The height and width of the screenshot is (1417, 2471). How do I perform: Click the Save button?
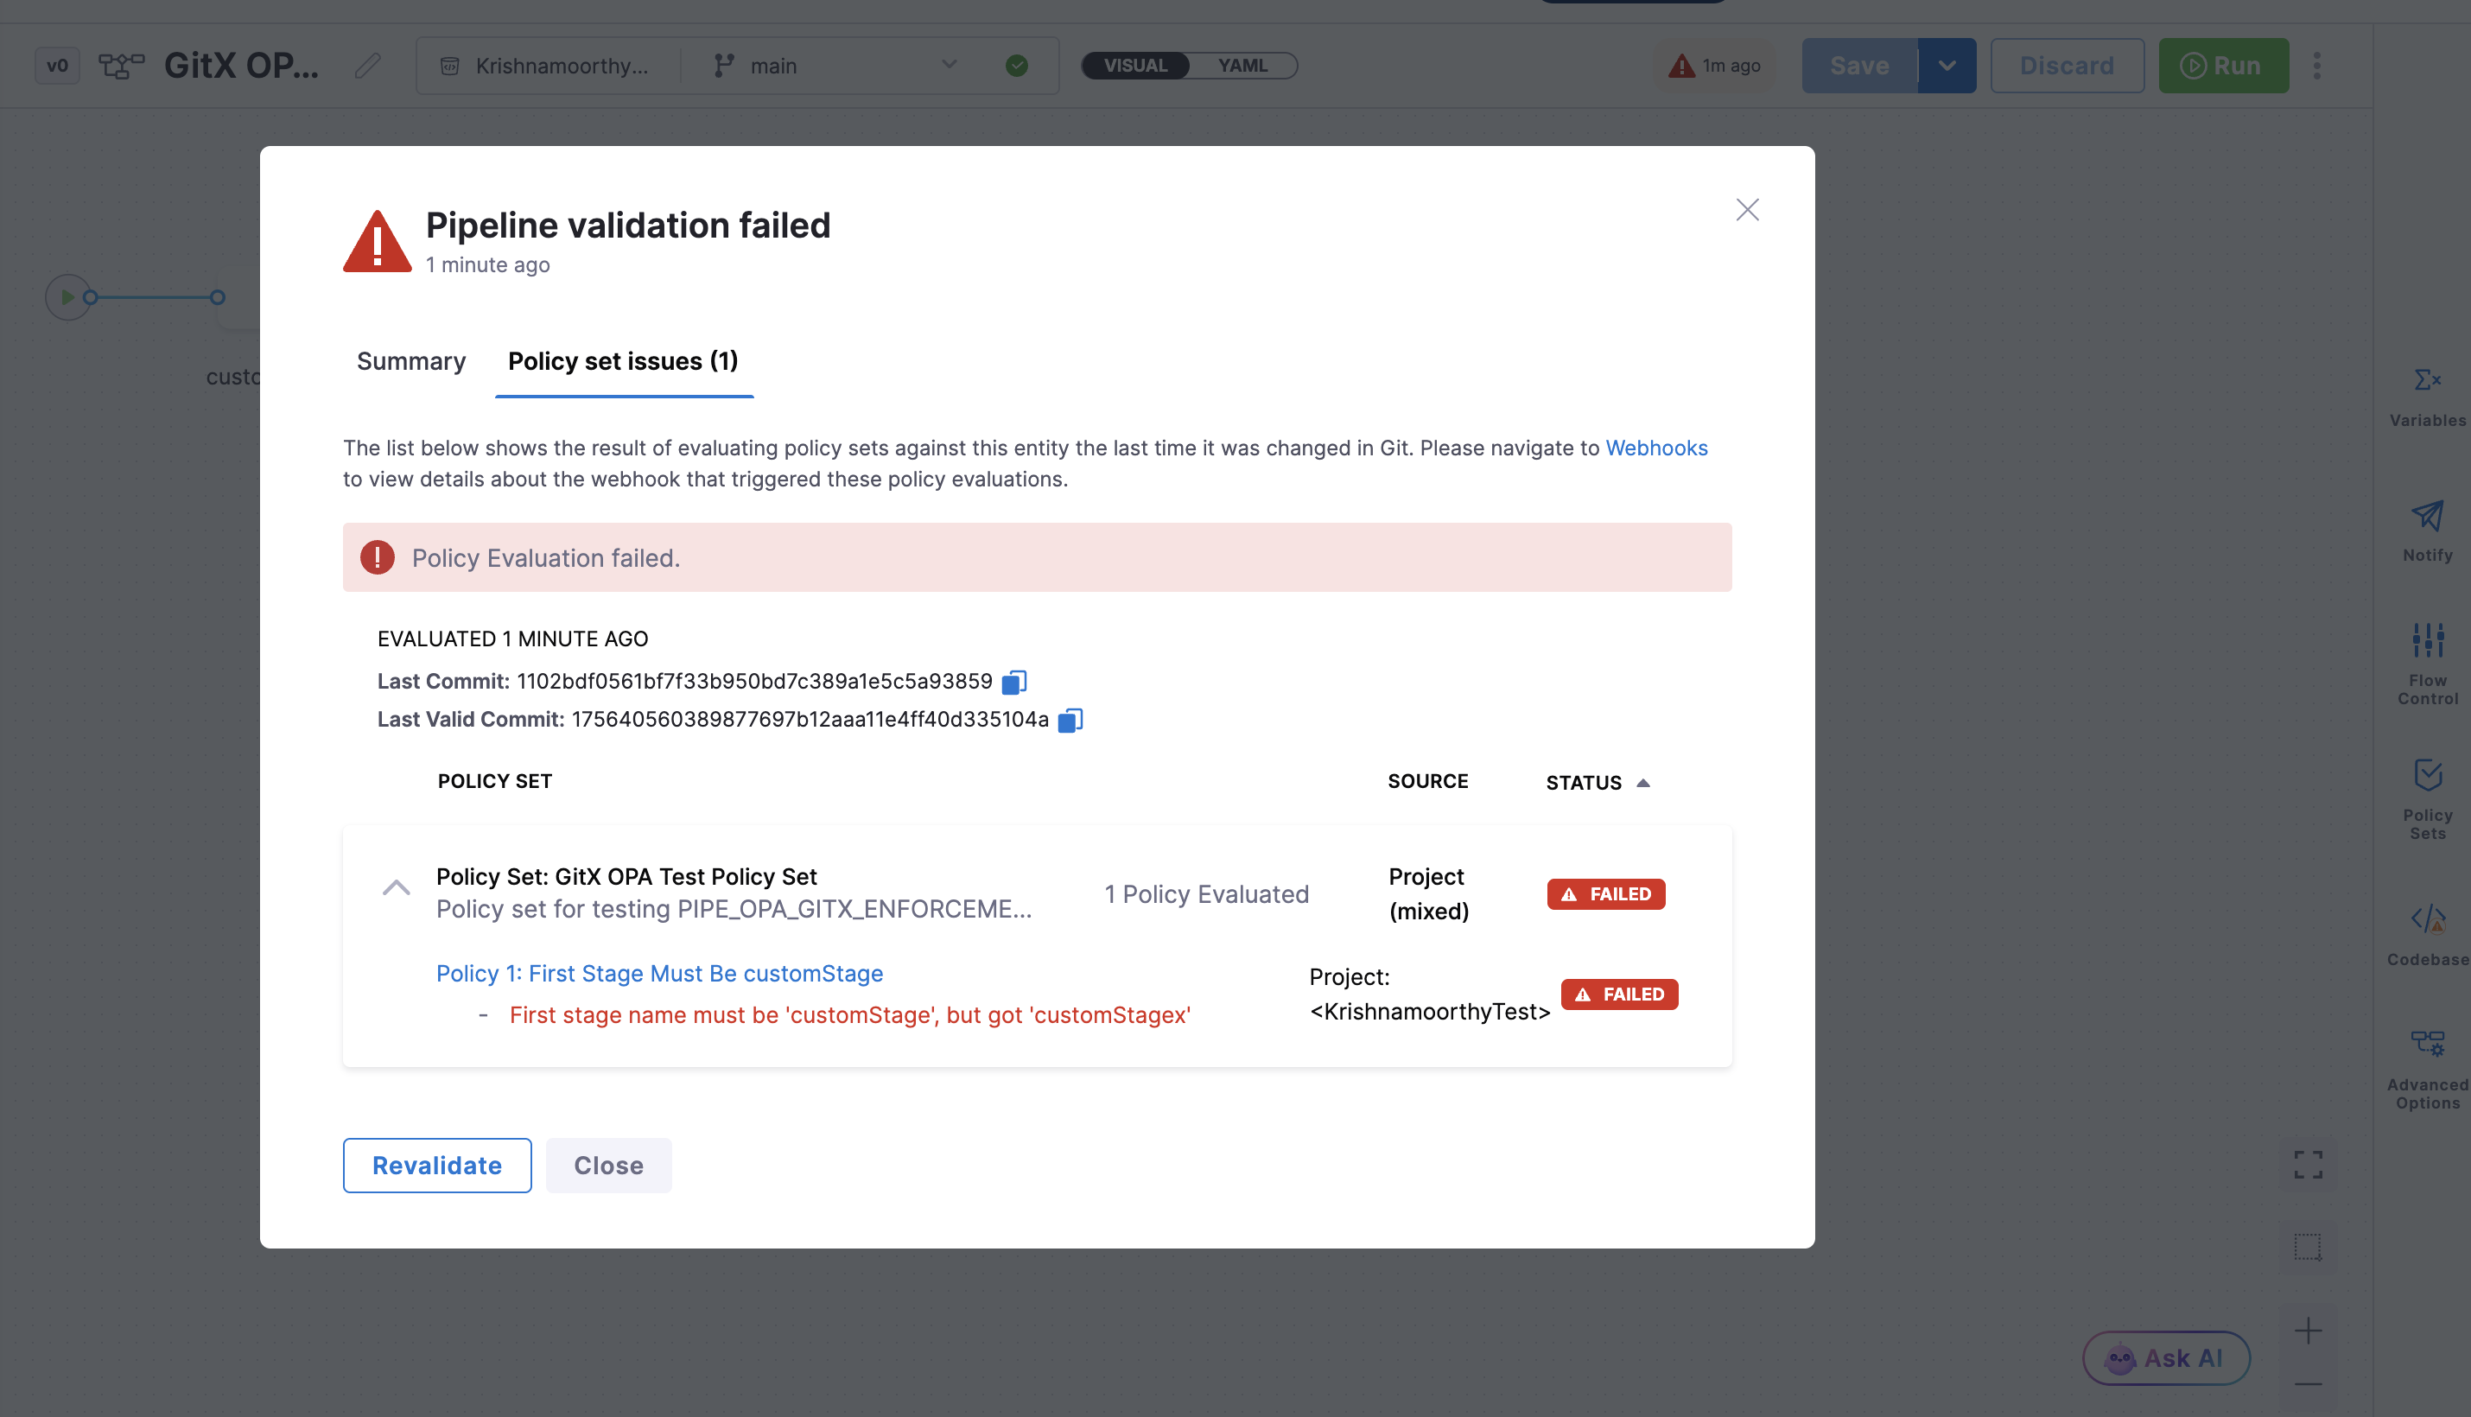(x=1858, y=65)
